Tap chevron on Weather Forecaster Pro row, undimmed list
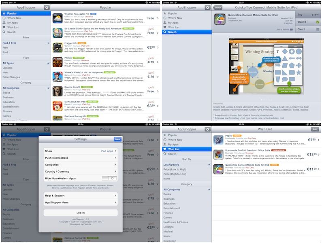The height and width of the screenshot is (243, 322). tap(158, 18)
